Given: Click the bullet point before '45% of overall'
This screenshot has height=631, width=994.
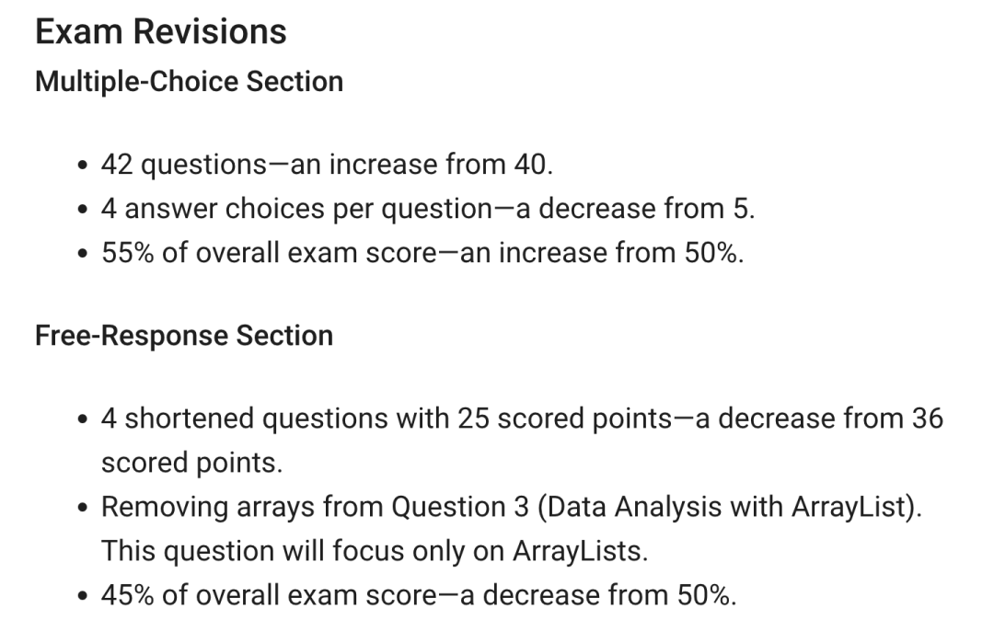Looking at the screenshot, I should coord(82,597).
